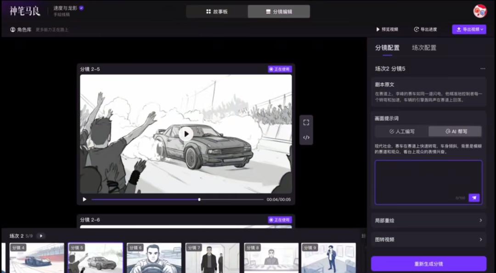Play 场次 2 from the bottom strip
The height and width of the screenshot is (273, 496).
[x=41, y=236]
